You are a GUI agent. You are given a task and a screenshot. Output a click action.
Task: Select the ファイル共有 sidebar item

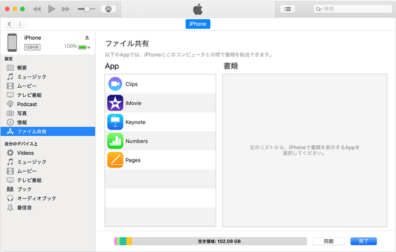point(48,131)
